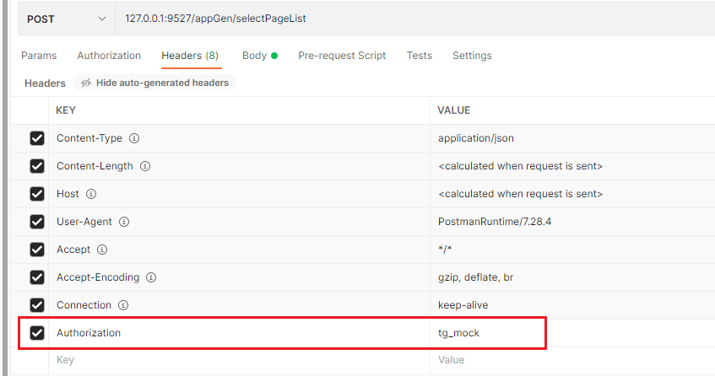Click info icon next to Host
Viewport: 715px width, 376px height.
coord(91,194)
